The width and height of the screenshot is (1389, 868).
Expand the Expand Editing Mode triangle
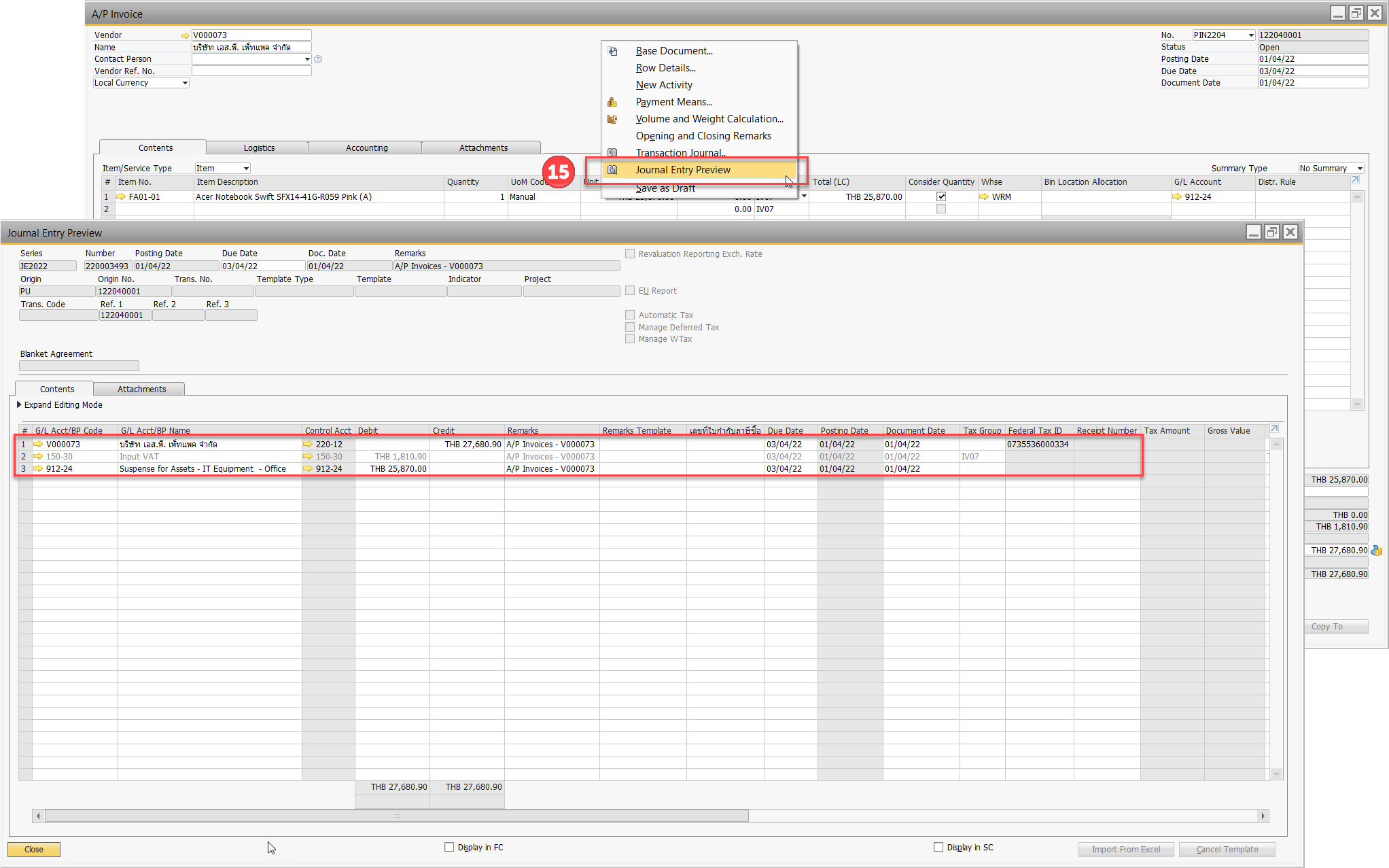click(19, 404)
